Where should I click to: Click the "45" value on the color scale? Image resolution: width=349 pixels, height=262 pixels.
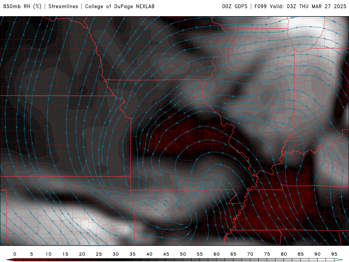[x=166, y=254]
